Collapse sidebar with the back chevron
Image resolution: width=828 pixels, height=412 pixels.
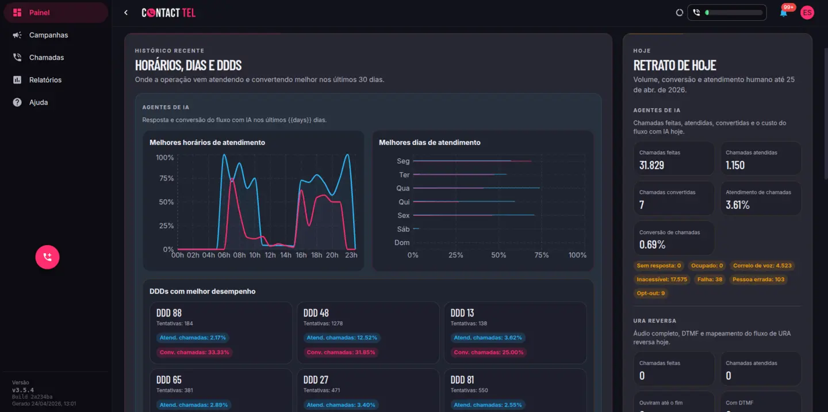[126, 13]
